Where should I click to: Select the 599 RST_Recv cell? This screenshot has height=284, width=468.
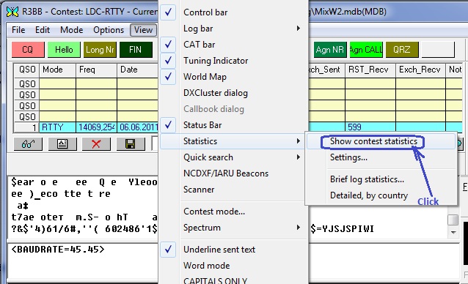coord(370,127)
